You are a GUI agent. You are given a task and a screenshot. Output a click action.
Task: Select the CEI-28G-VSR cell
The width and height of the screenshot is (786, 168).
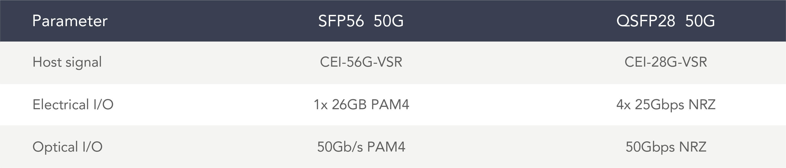click(x=666, y=62)
